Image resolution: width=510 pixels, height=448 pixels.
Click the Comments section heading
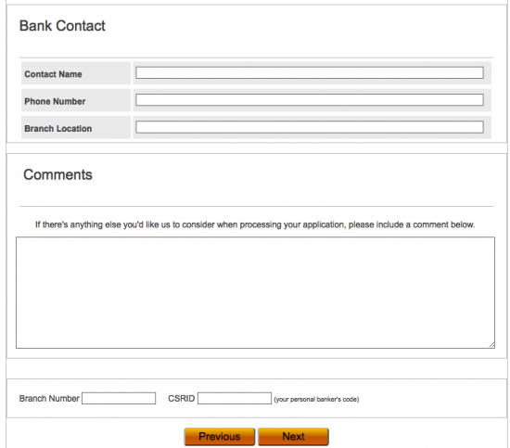click(57, 174)
